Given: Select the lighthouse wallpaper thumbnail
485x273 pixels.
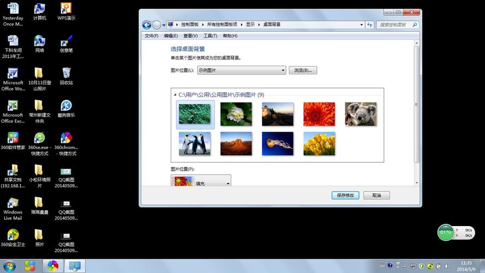Looking at the screenshot, I should [x=278, y=114].
